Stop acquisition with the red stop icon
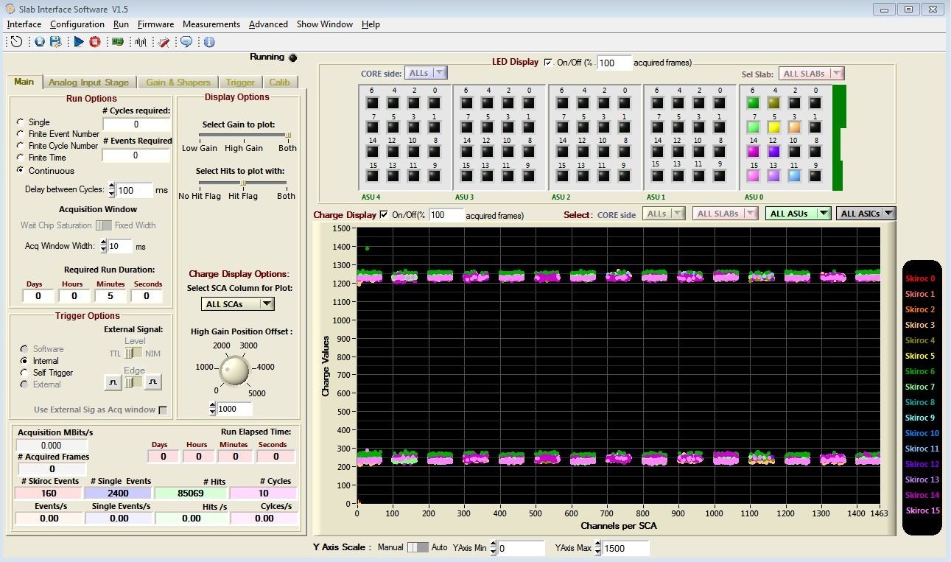Viewport: 951px width, 562px height. (94, 42)
